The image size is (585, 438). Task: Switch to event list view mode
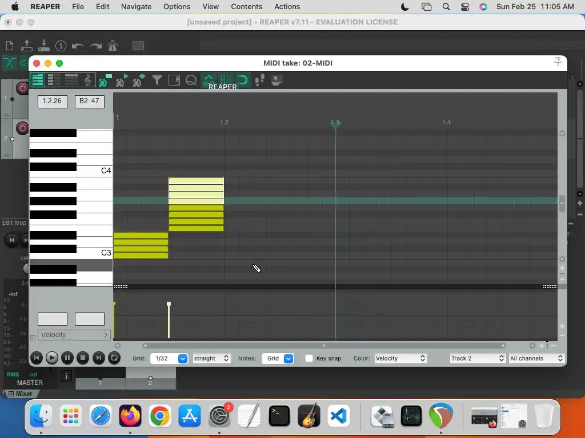tap(71, 80)
